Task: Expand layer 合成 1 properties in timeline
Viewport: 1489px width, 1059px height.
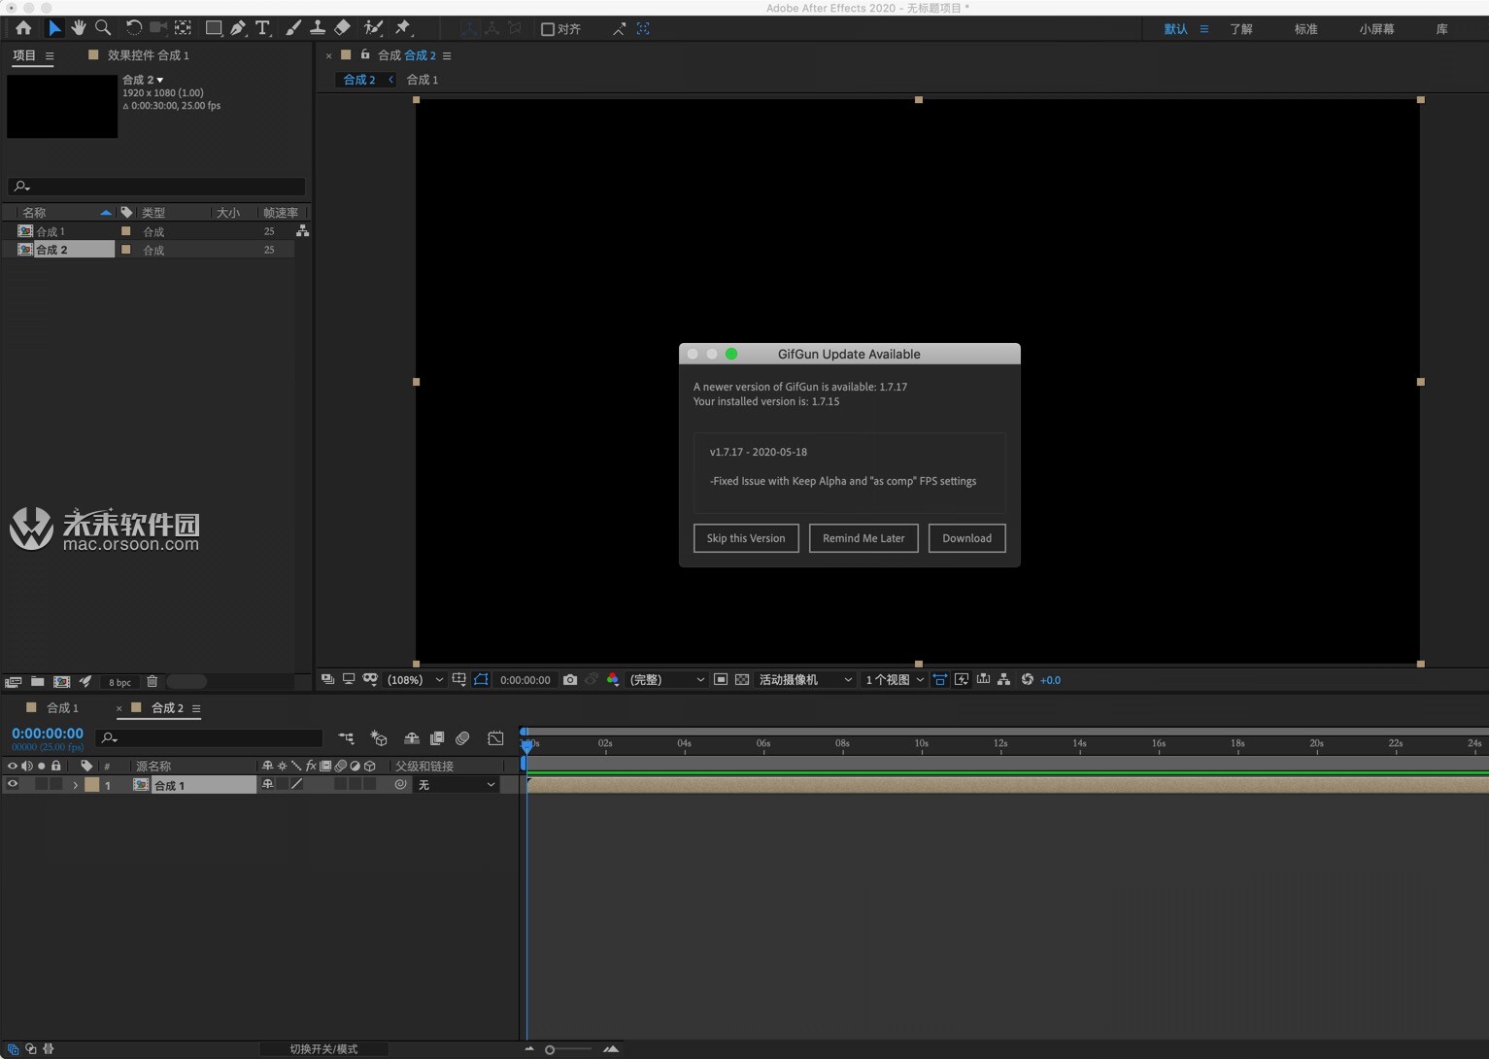Action: pyautogui.click(x=76, y=785)
